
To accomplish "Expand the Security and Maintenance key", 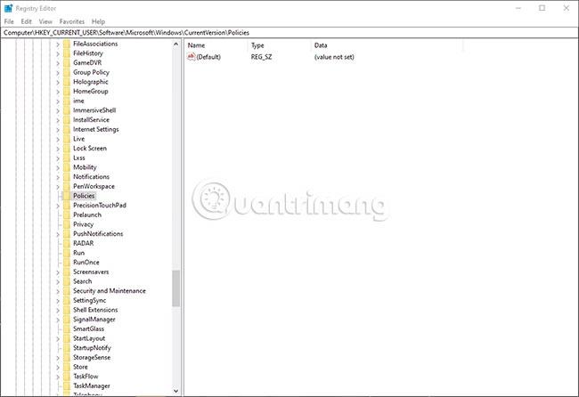I will click(58, 291).
